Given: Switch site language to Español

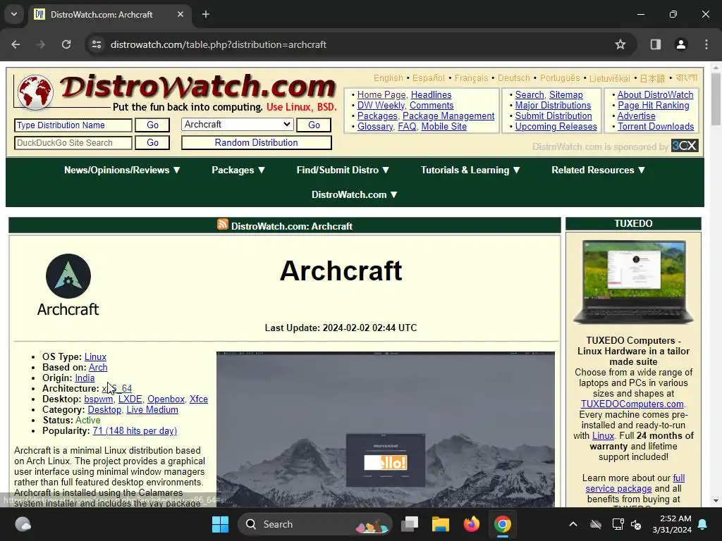Looking at the screenshot, I should coord(428,78).
